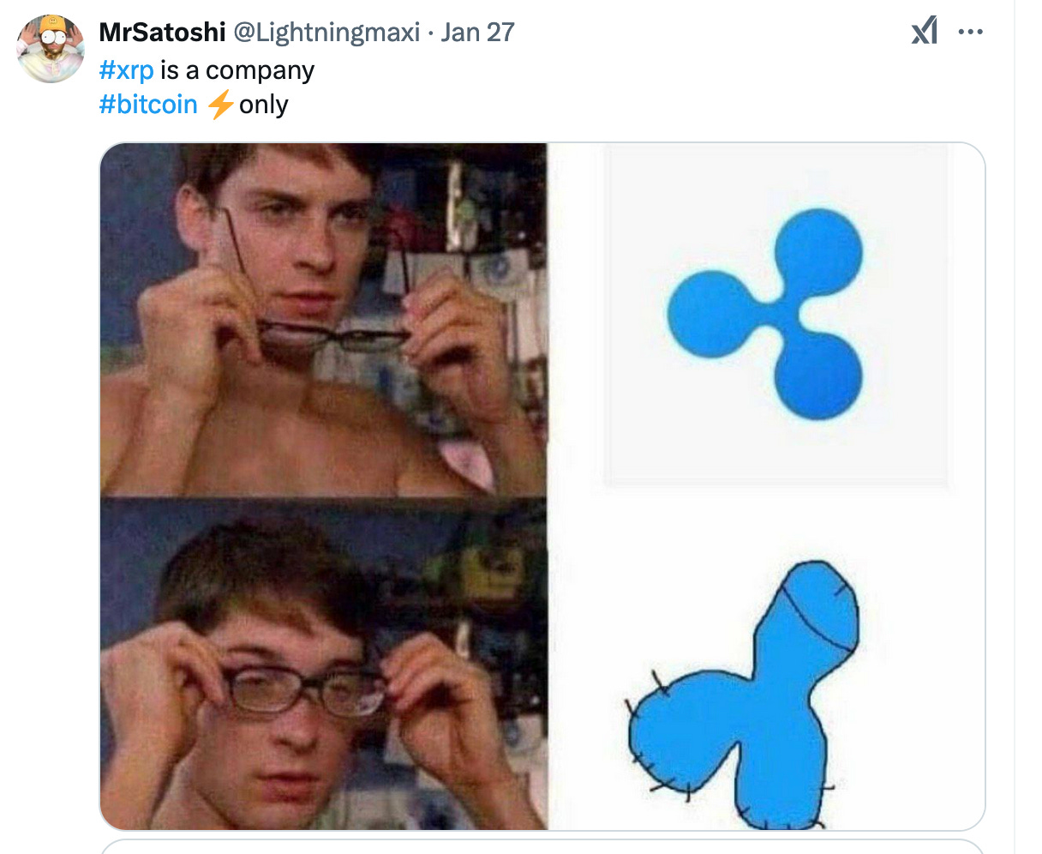Viewport: 1042px width, 854px height.
Task: Open the Grok explain-post icon
Action: (x=925, y=33)
